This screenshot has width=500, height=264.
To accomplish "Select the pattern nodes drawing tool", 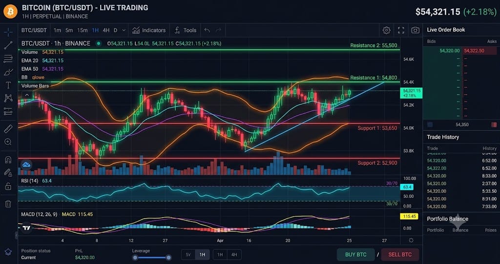I will [x=8, y=98].
